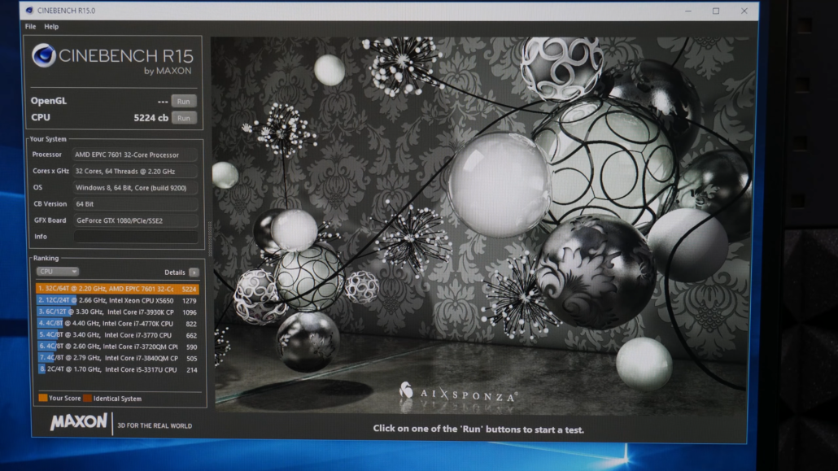The image size is (838, 471).
Task: Open the Help menu
Action: (51, 27)
